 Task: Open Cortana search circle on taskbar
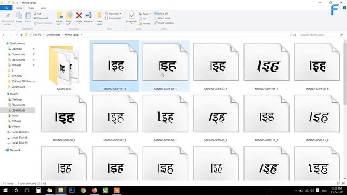(16, 190)
